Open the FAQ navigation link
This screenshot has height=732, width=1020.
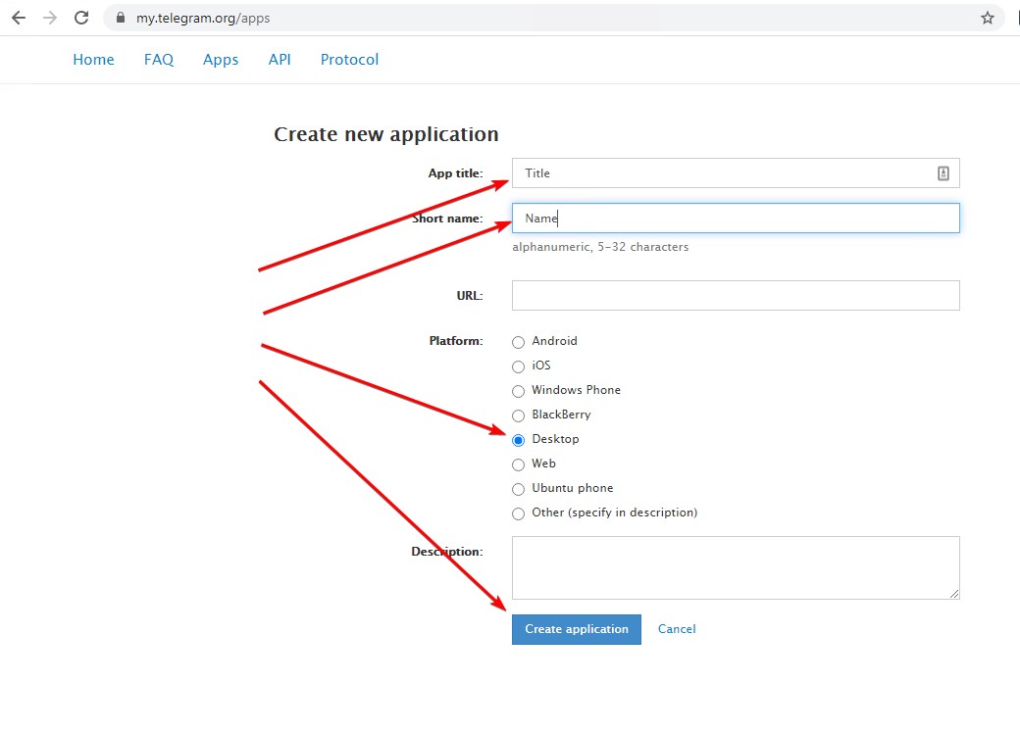point(159,59)
